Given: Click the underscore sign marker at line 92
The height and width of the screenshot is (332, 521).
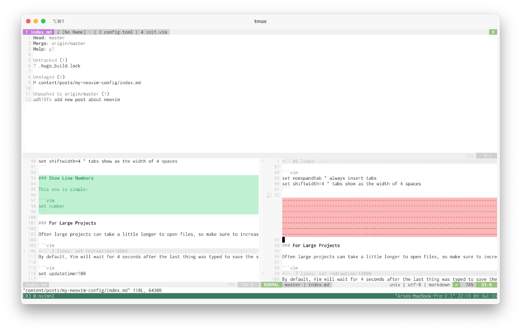Looking at the screenshot, I should 268,195.
